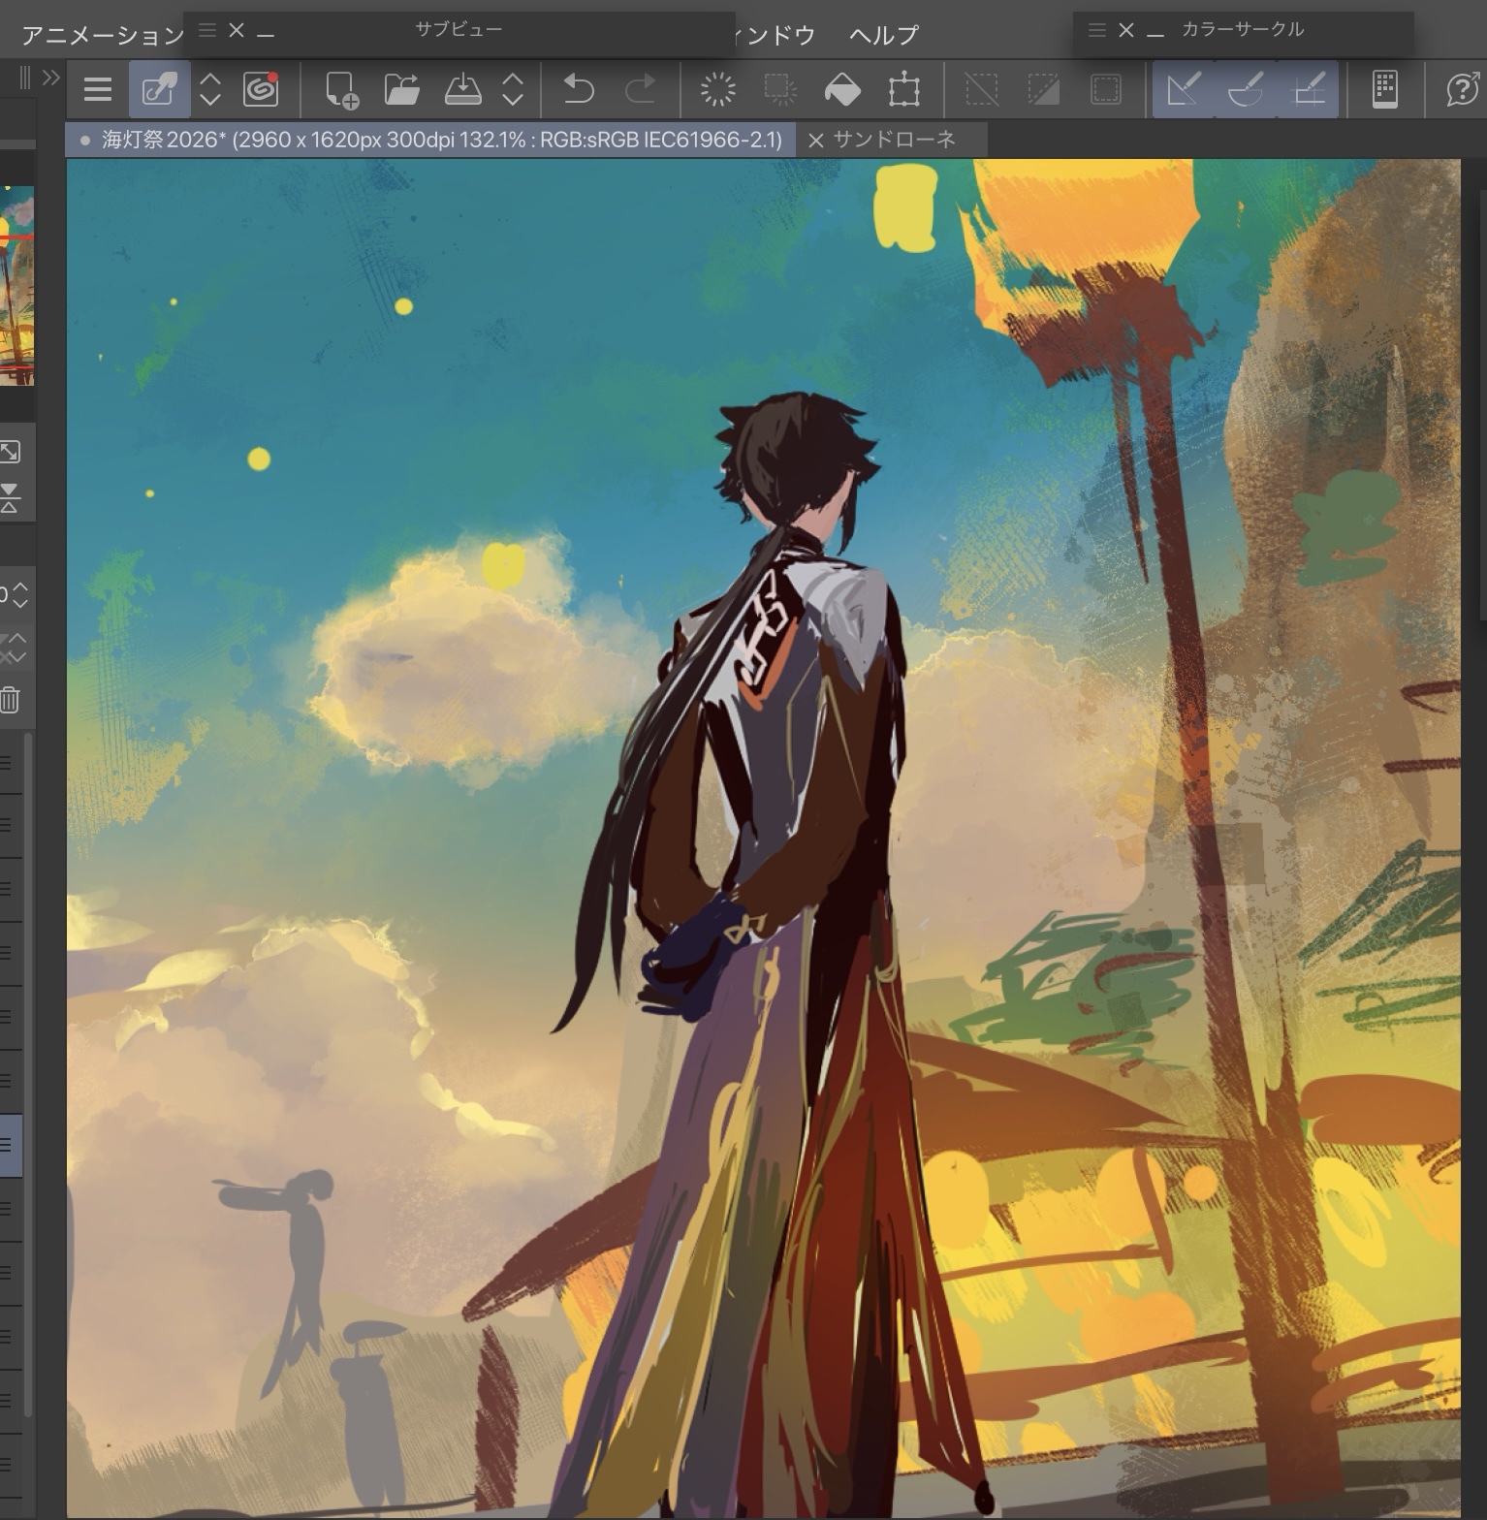The image size is (1487, 1520).
Task: Click the open file folder icon
Action: (x=401, y=90)
